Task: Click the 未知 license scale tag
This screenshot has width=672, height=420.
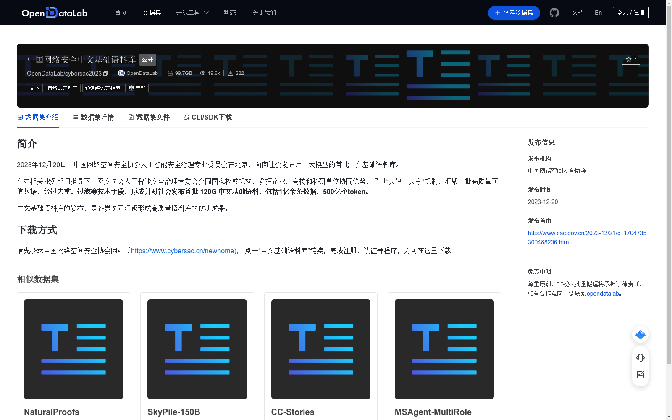Action: tap(137, 88)
